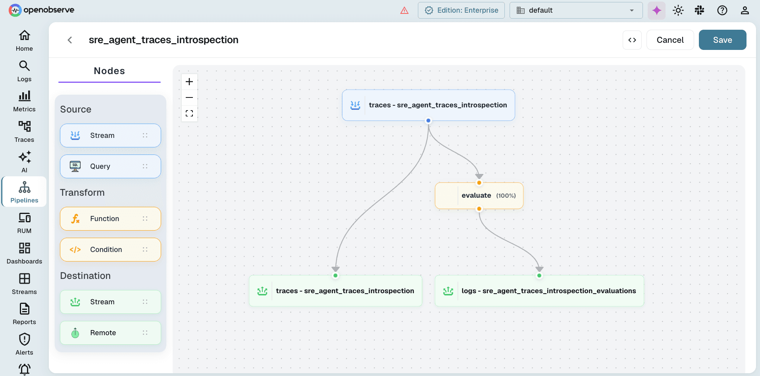The width and height of the screenshot is (760, 376).
Task: Fit pipeline view to screen
Action: [189, 113]
